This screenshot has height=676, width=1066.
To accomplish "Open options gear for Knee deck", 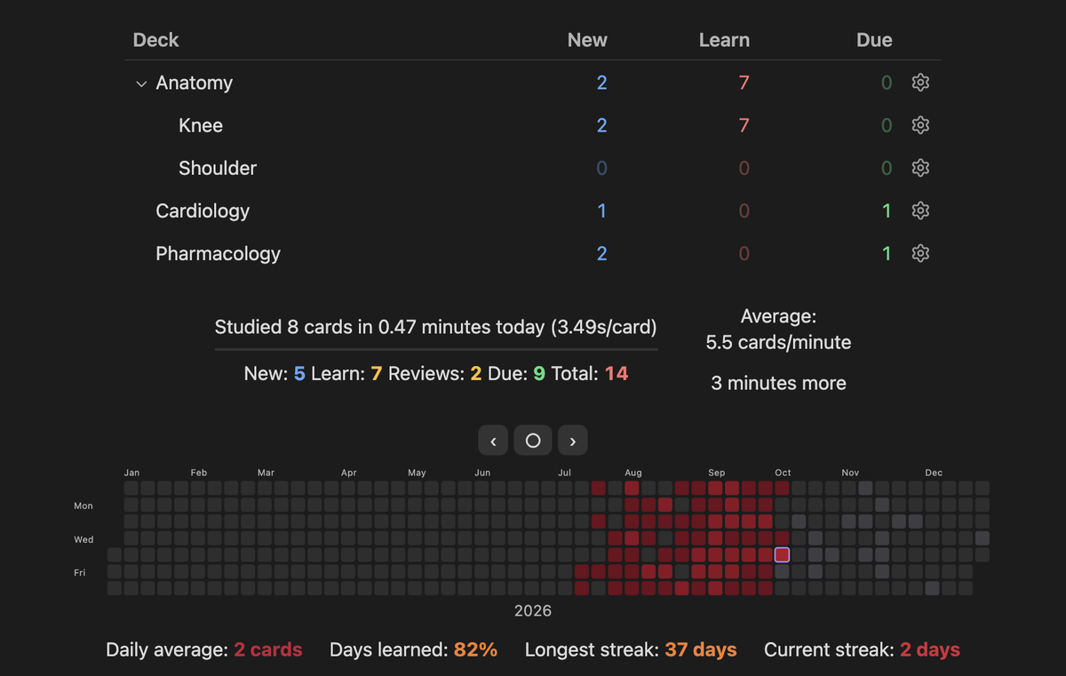I will point(920,125).
